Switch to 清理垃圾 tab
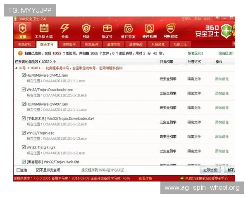 click(x=113, y=45)
